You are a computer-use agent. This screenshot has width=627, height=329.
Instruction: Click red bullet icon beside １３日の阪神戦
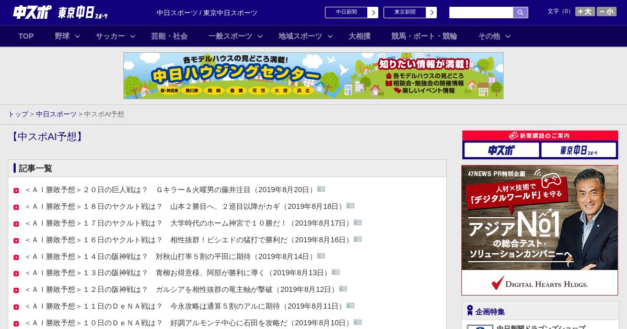pos(16,274)
